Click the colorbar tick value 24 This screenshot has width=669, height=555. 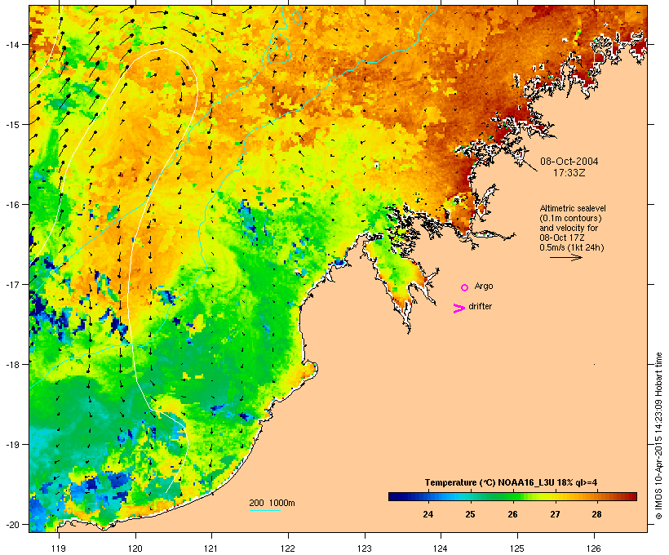(x=428, y=514)
